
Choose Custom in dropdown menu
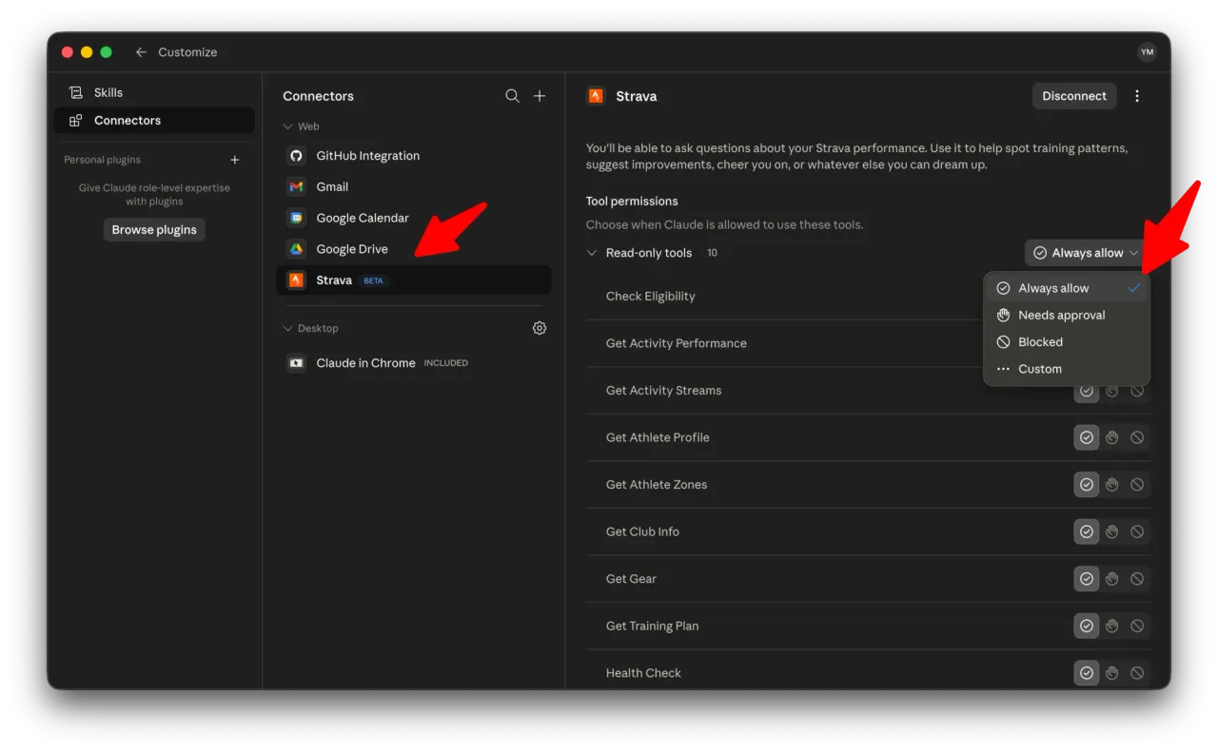click(x=1067, y=369)
